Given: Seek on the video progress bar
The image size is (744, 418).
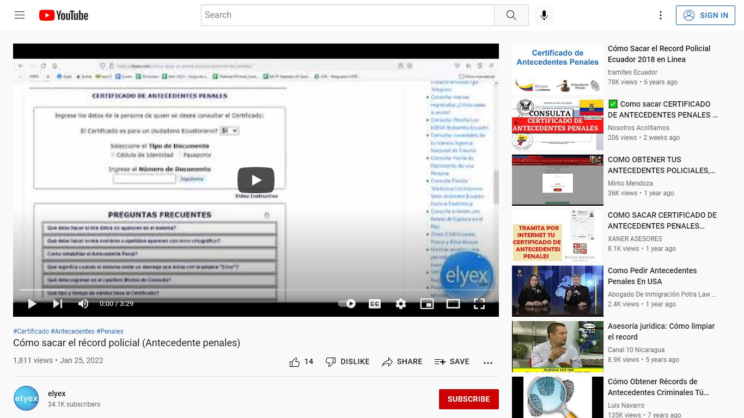Looking at the screenshot, I should pyautogui.click(x=256, y=290).
